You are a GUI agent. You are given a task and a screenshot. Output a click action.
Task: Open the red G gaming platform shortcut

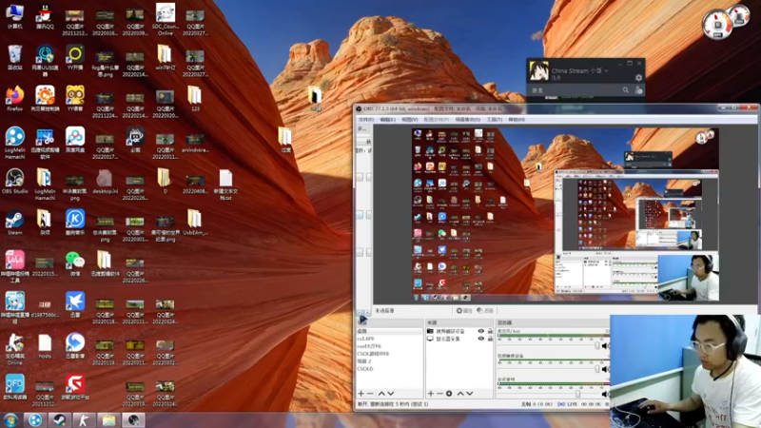click(x=75, y=387)
